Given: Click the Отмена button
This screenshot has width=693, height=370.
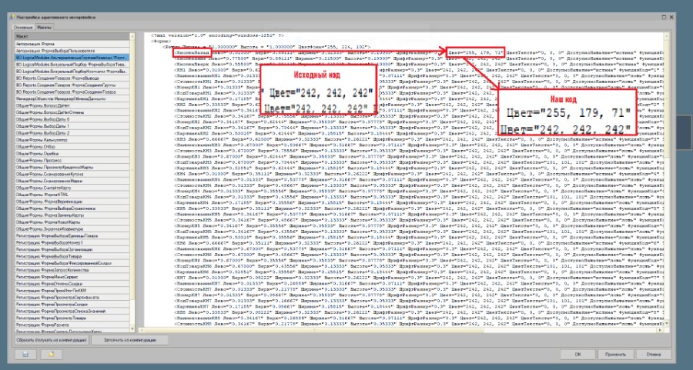Looking at the screenshot, I should click(654, 354).
